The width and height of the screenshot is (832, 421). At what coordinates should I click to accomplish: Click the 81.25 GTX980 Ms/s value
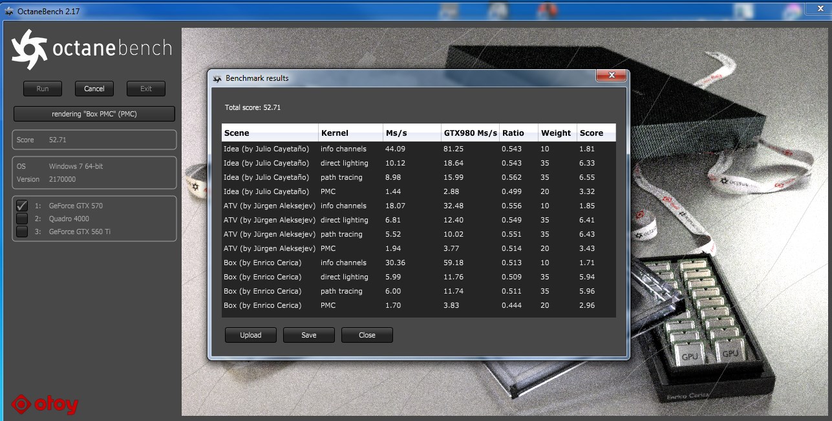coord(454,149)
